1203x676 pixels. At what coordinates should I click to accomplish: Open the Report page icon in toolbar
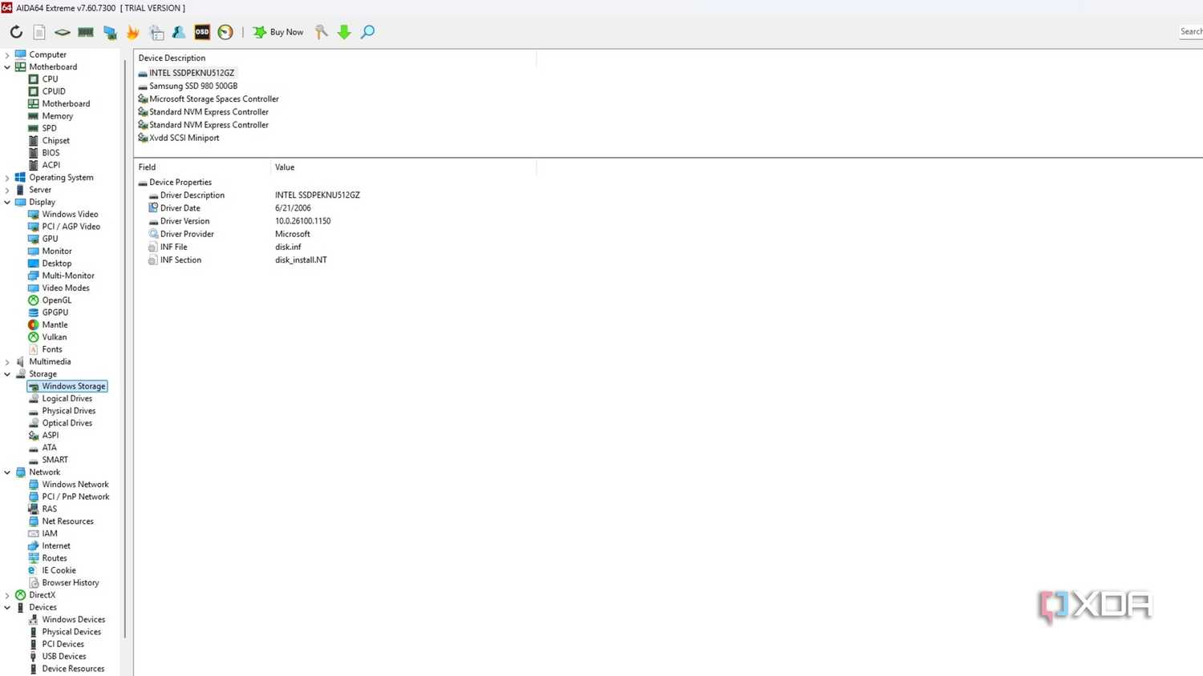[39, 32]
